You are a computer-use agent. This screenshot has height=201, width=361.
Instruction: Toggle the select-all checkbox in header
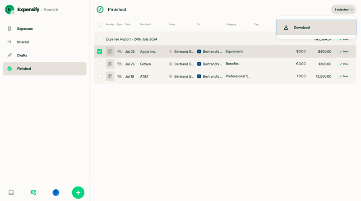(99, 24)
